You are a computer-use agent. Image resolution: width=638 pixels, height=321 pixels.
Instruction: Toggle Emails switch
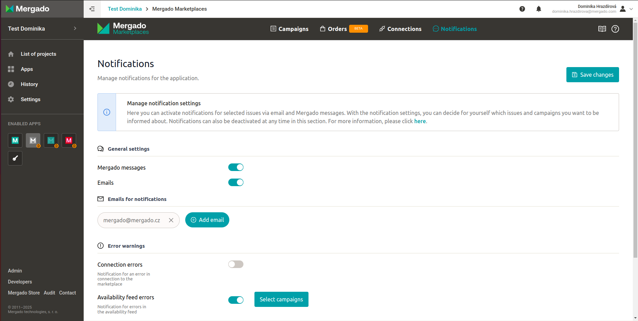click(236, 182)
